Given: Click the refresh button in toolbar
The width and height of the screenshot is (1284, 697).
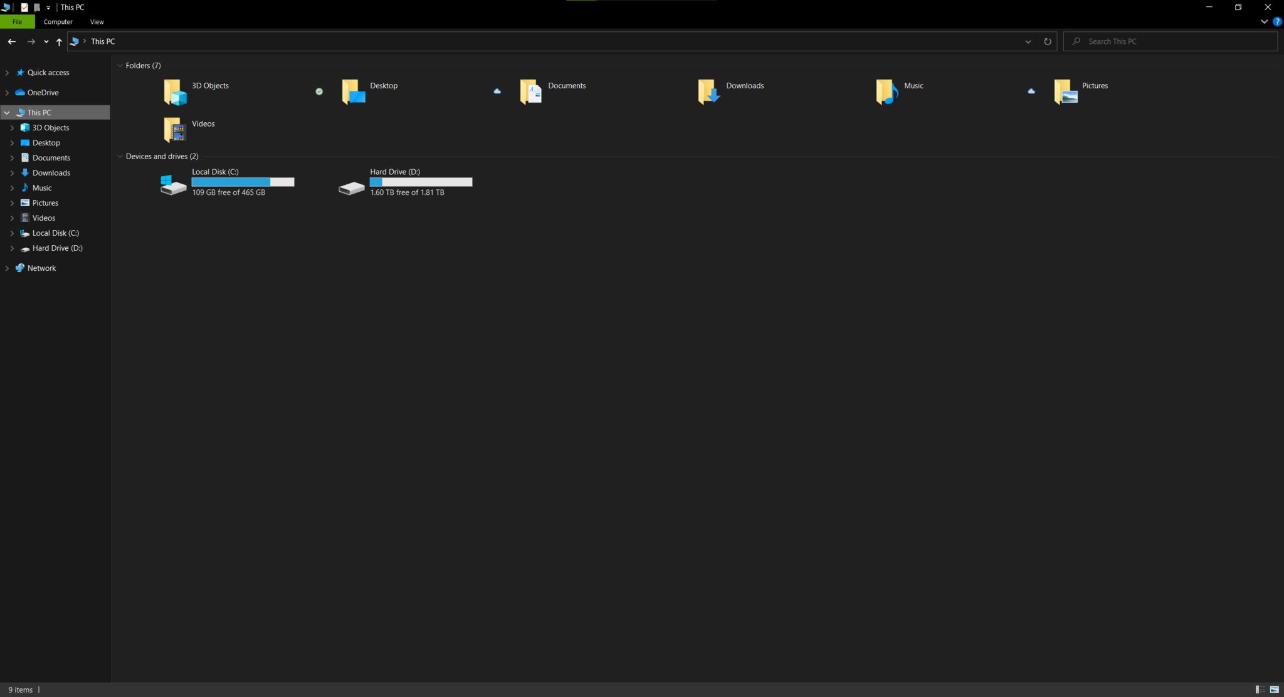Looking at the screenshot, I should (1047, 41).
